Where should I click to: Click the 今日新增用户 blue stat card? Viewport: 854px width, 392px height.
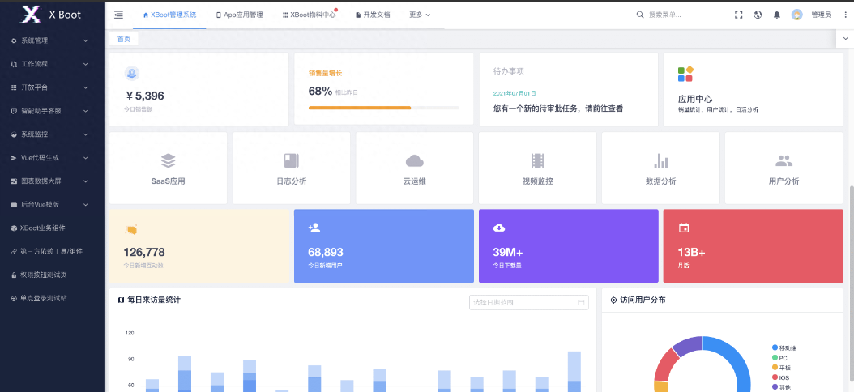384,246
